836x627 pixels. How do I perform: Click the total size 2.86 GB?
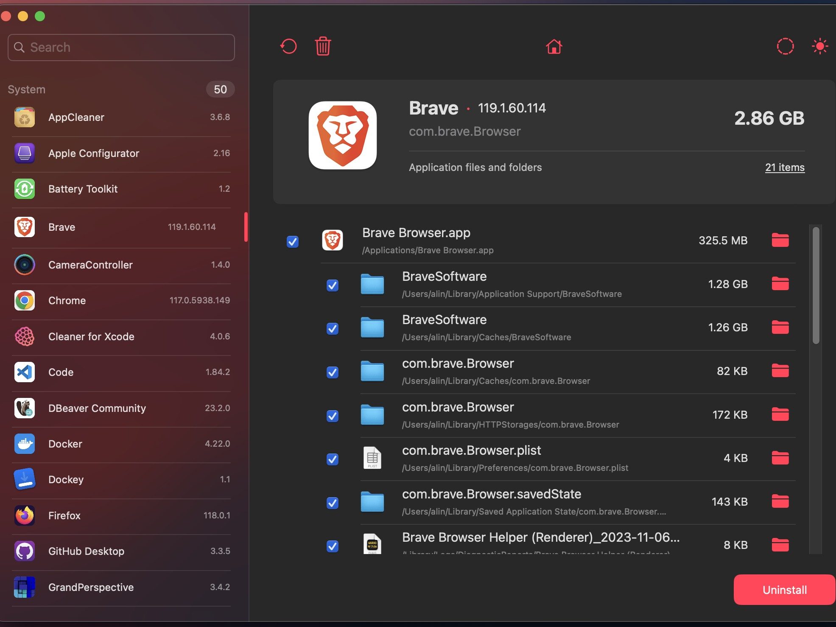[x=769, y=118]
